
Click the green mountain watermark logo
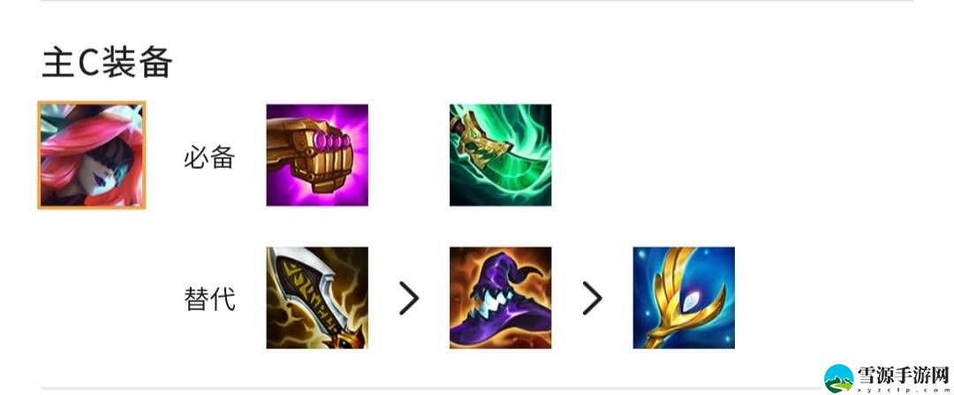[x=839, y=378]
